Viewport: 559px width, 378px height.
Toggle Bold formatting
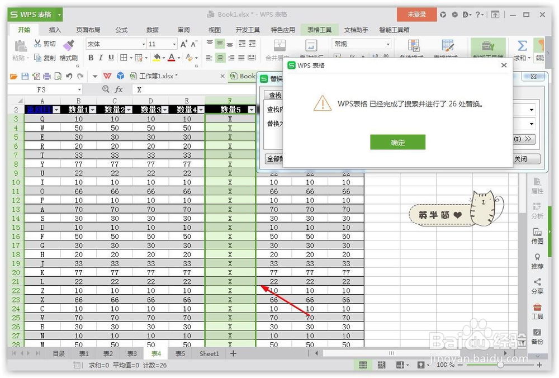pyautogui.click(x=91, y=58)
